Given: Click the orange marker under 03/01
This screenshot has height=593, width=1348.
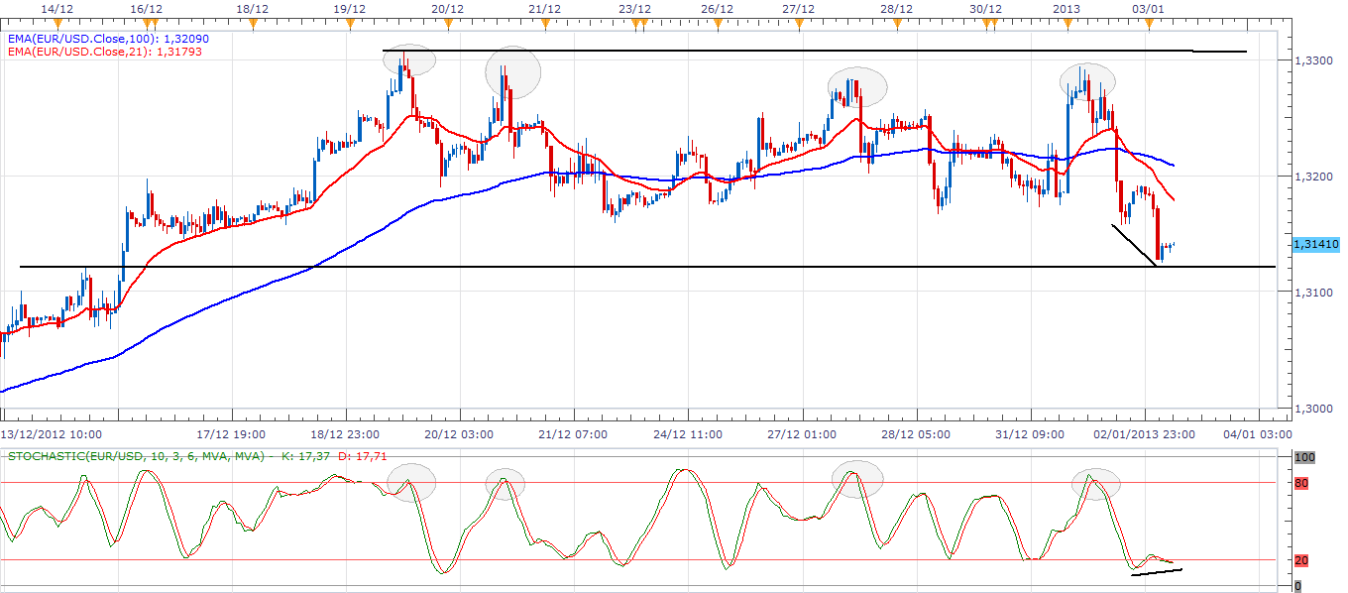Looking at the screenshot, I should 1147,22.
